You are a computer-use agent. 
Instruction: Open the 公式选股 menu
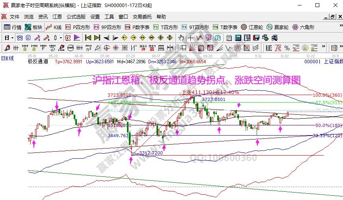point(76,17)
